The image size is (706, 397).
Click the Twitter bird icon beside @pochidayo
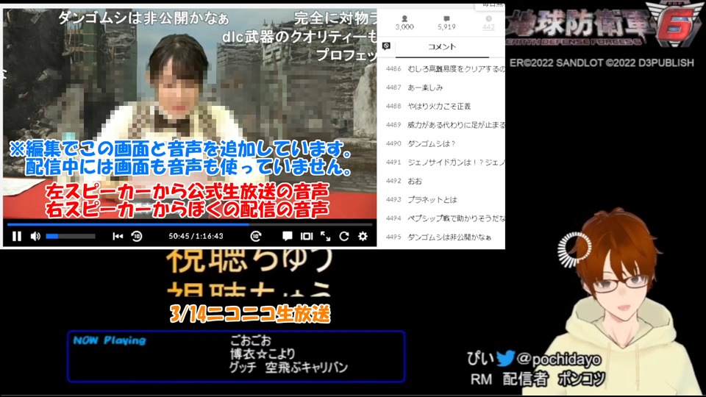coord(505,358)
